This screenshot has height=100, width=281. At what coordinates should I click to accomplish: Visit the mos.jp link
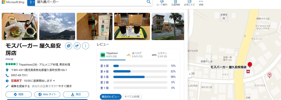(9, 59)
